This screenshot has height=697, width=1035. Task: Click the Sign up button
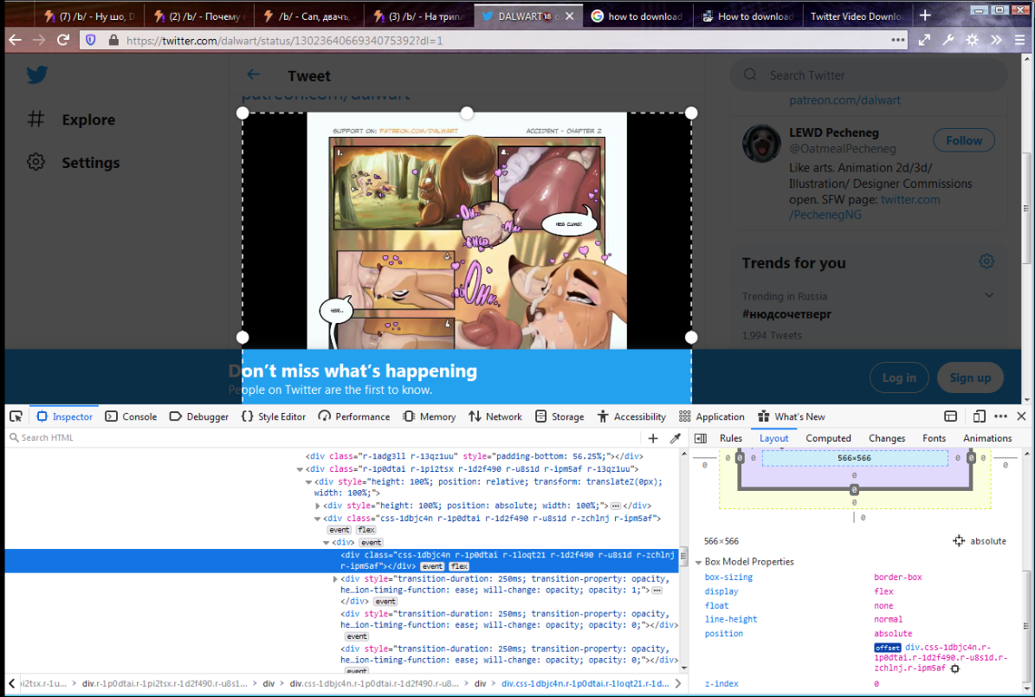970,378
